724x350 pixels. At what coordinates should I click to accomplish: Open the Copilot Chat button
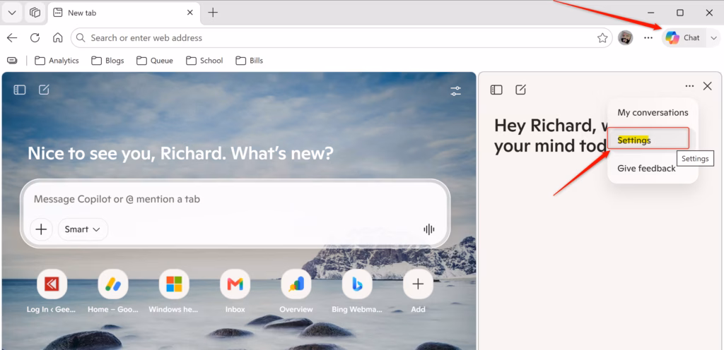click(684, 38)
